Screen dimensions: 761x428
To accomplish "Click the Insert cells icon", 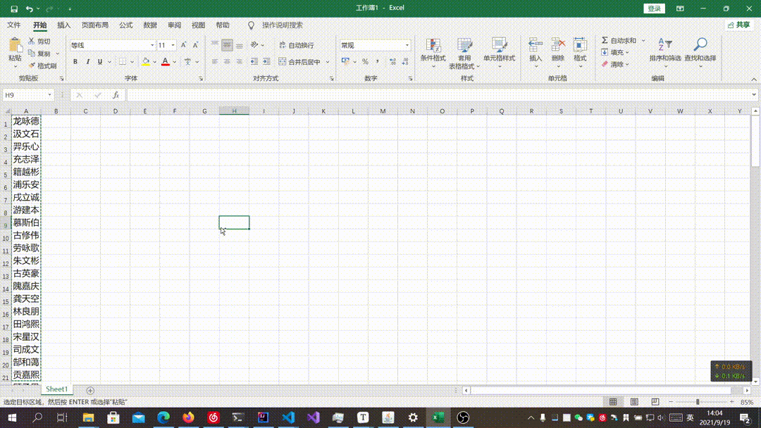I will (536, 46).
